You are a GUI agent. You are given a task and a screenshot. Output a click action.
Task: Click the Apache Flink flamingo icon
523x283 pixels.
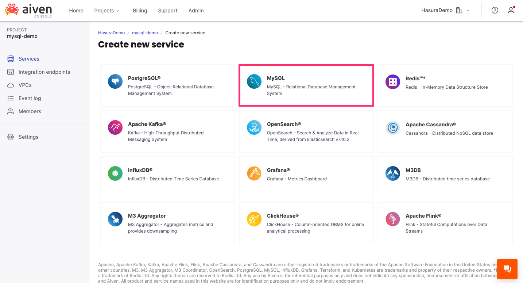[x=393, y=219]
